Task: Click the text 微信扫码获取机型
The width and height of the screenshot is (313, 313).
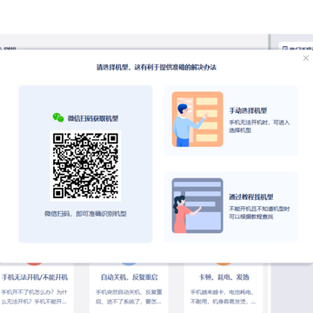Action: pos(93,118)
